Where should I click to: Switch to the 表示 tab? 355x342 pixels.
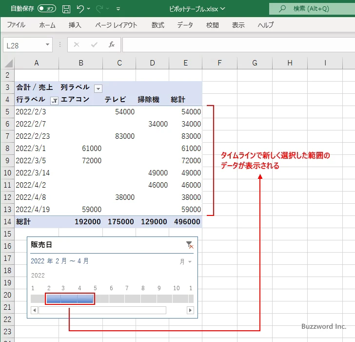[x=238, y=25]
